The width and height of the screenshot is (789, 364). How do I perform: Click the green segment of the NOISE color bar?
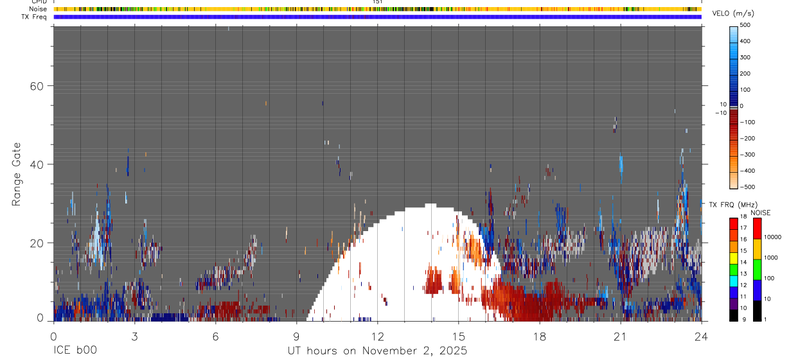(757, 270)
